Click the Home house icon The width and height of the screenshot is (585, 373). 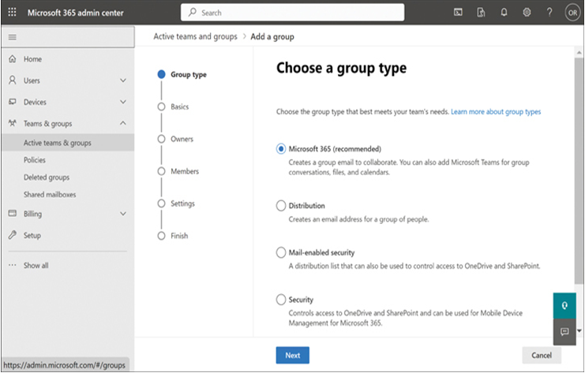pyautogui.click(x=13, y=59)
